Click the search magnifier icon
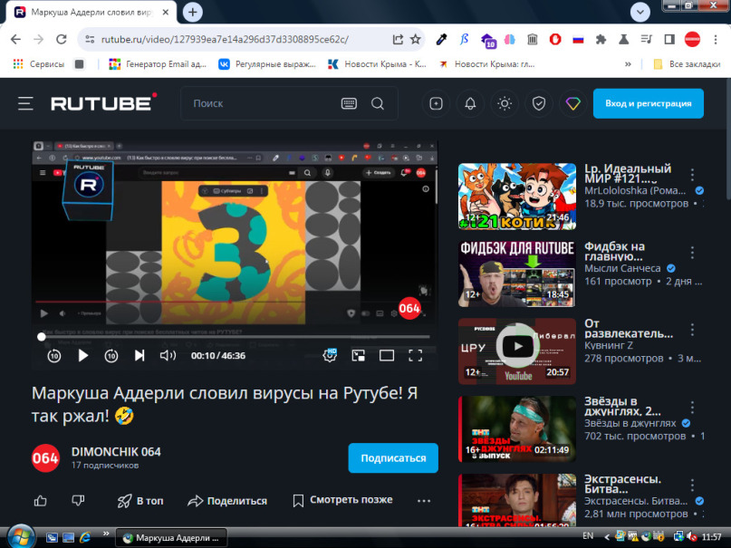 click(x=378, y=104)
